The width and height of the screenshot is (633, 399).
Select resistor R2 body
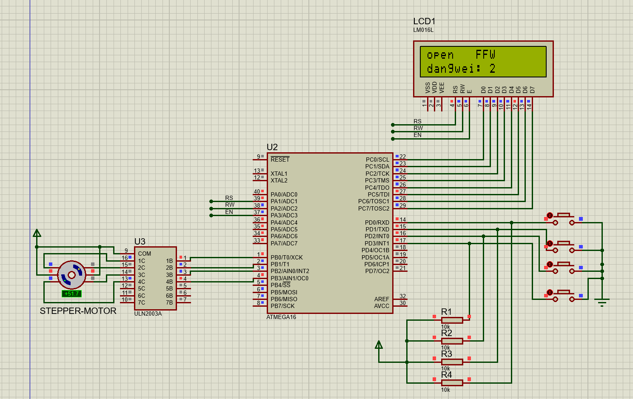(452, 341)
